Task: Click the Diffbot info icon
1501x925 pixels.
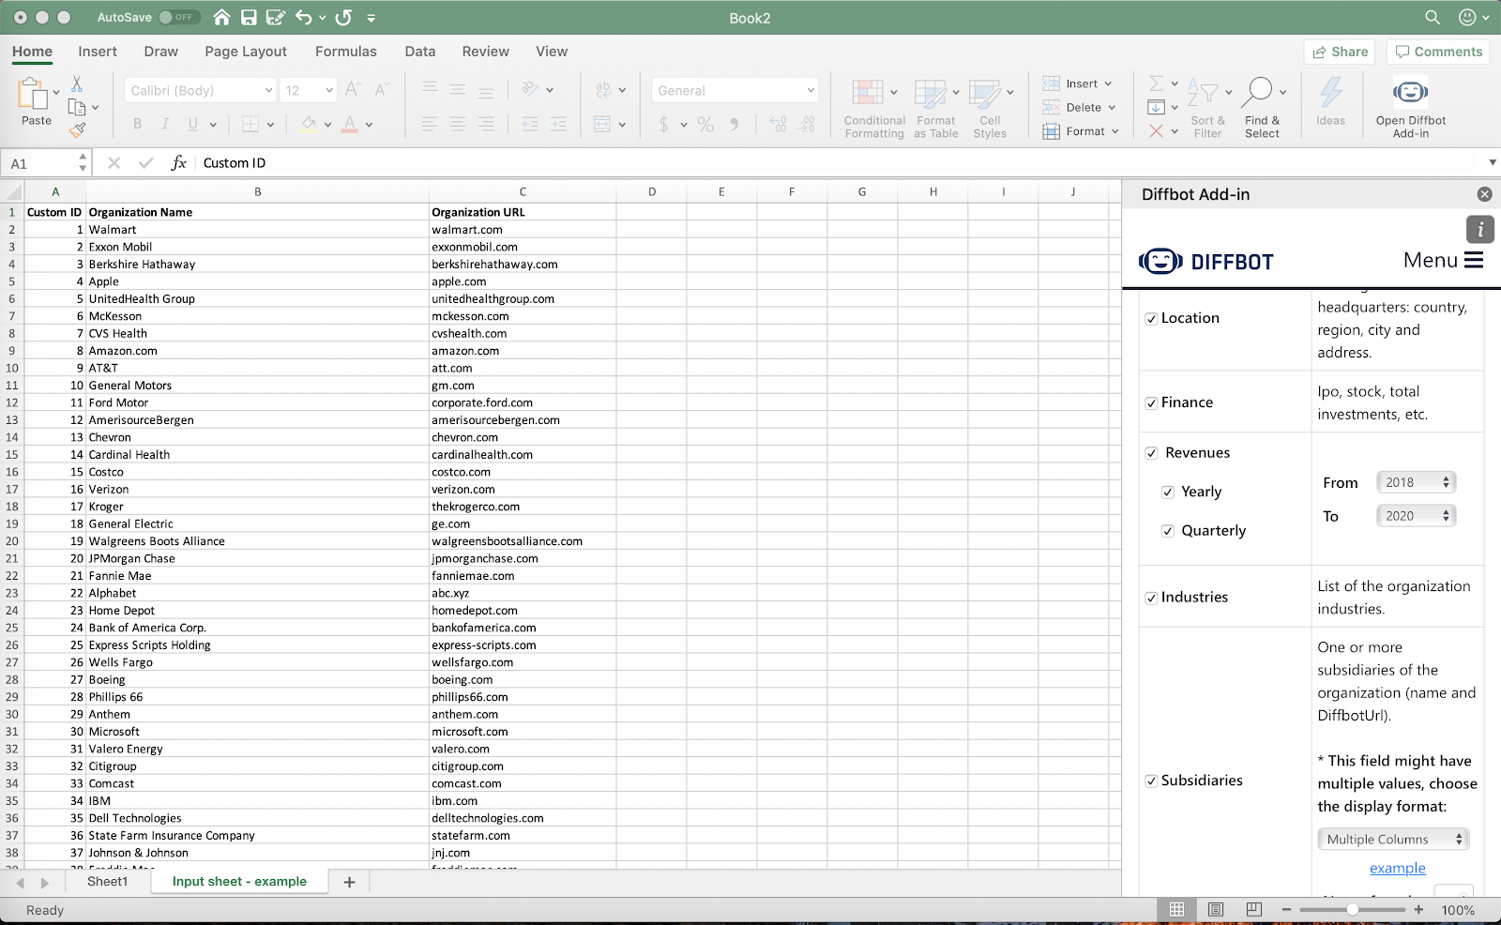Action: 1479,229
